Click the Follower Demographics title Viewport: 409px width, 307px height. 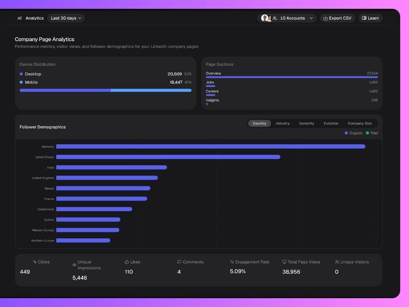[42, 127]
